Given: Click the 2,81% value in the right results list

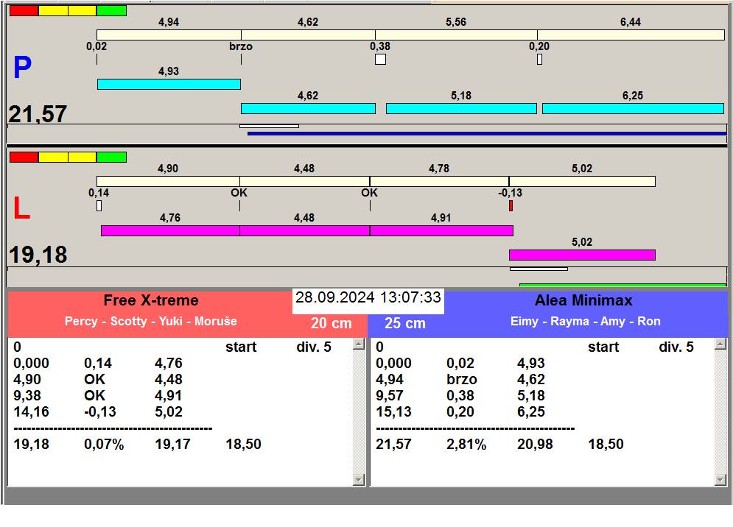Looking at the screenshot, I should click(x=466, y=444).
